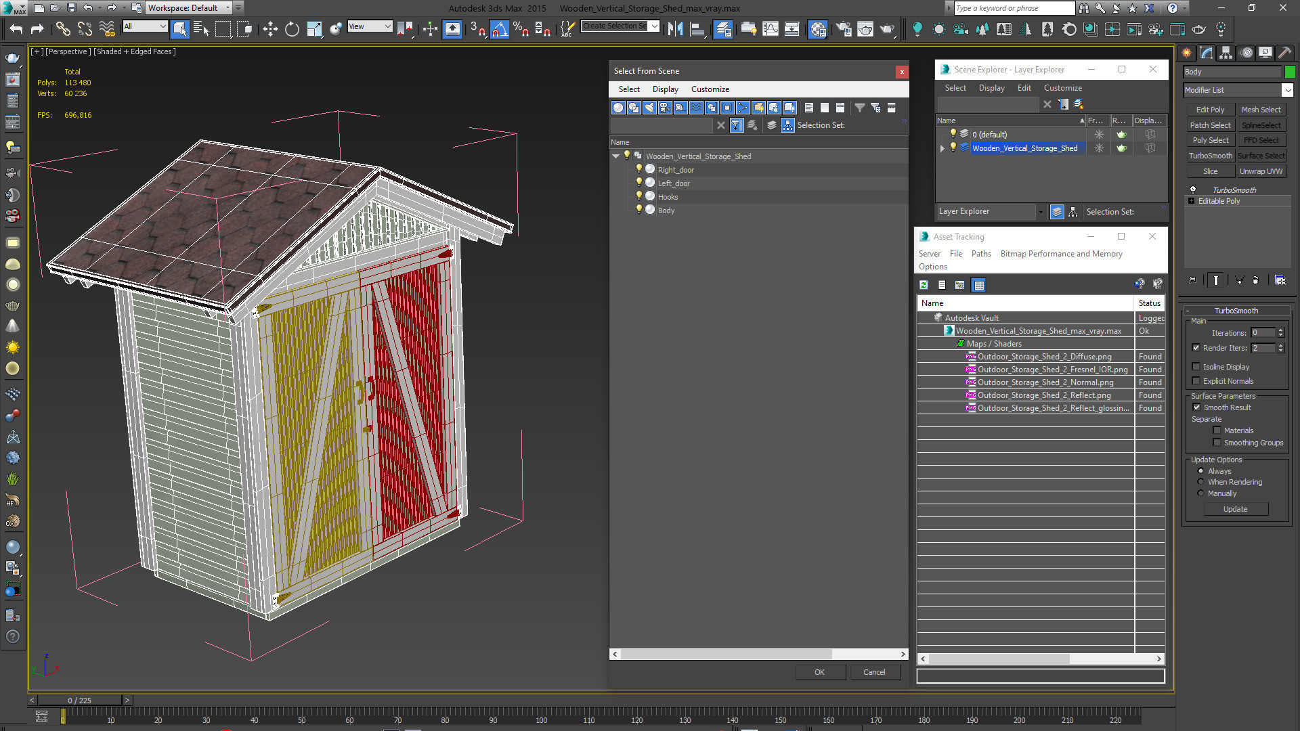Open the Create Selection Set dropdown
Screen dimensions: 1300x731
[654, 26]
